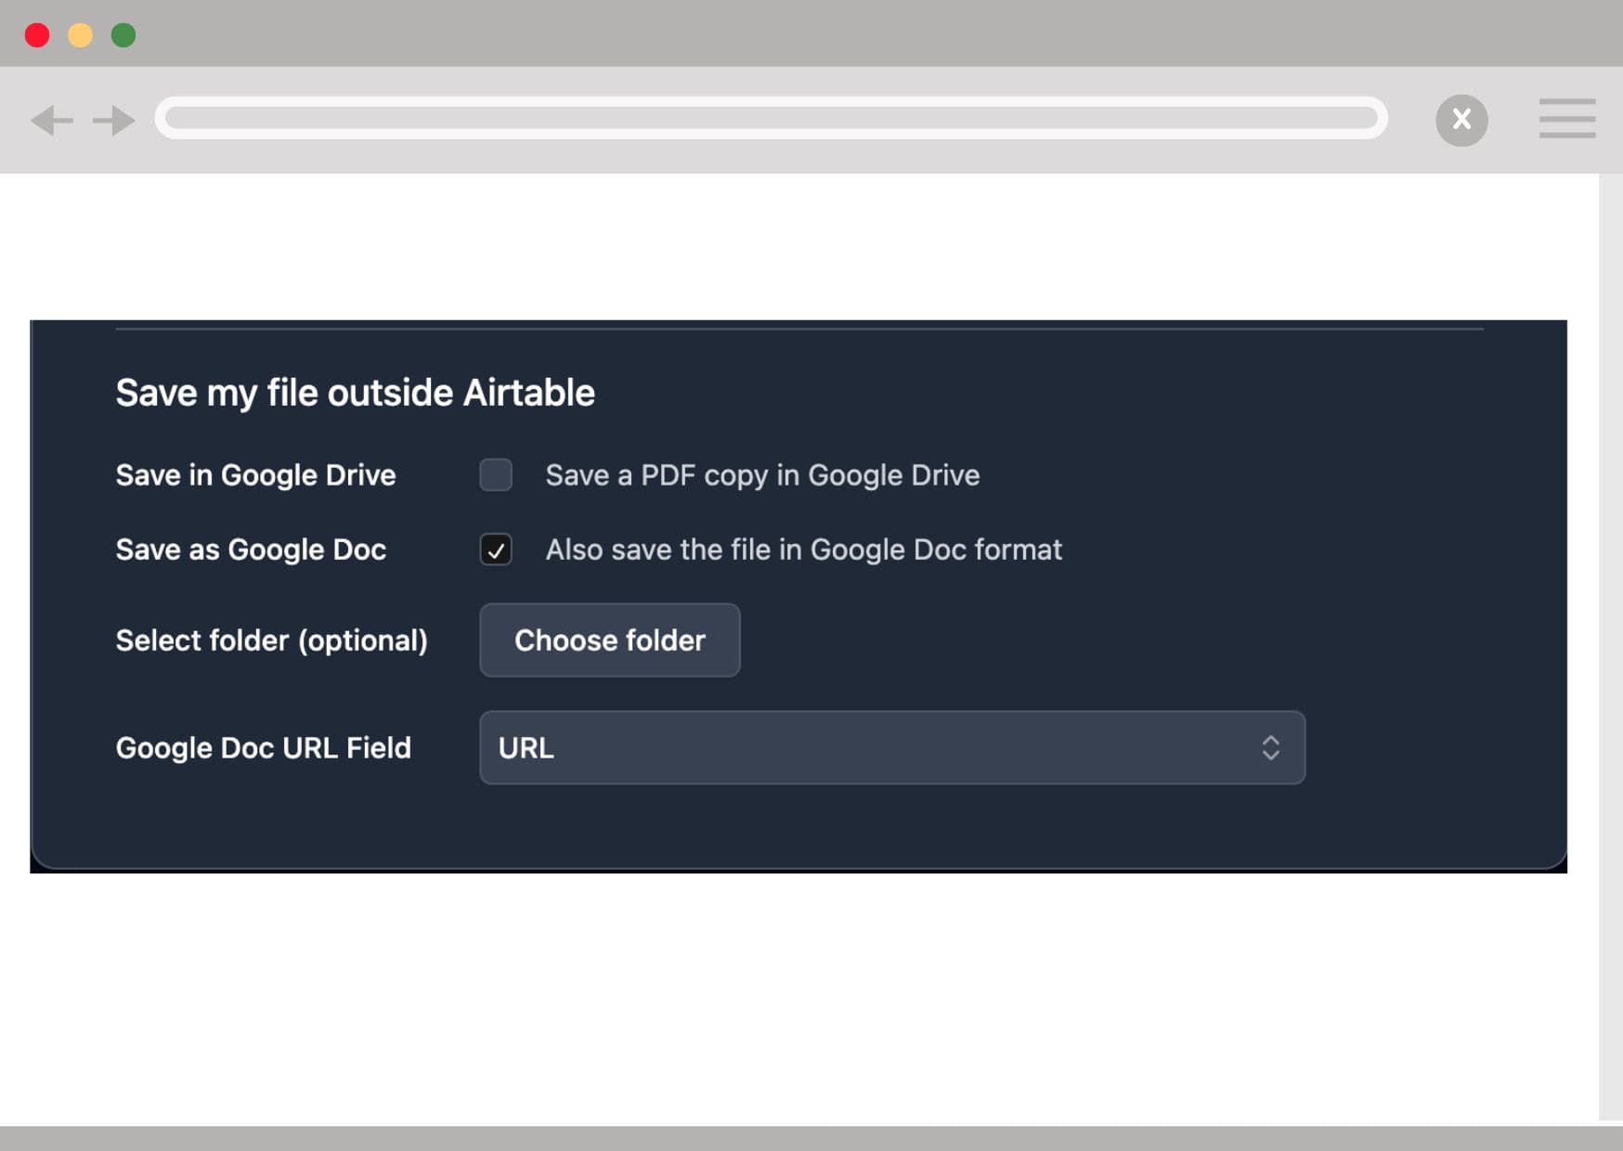
Task: Click the "Select folder (optional)" label
Action: [x=271, y=640]
